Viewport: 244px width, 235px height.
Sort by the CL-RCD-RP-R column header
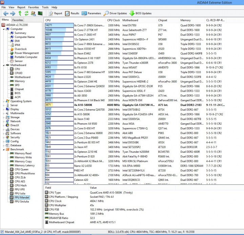[x=215, y=20]
